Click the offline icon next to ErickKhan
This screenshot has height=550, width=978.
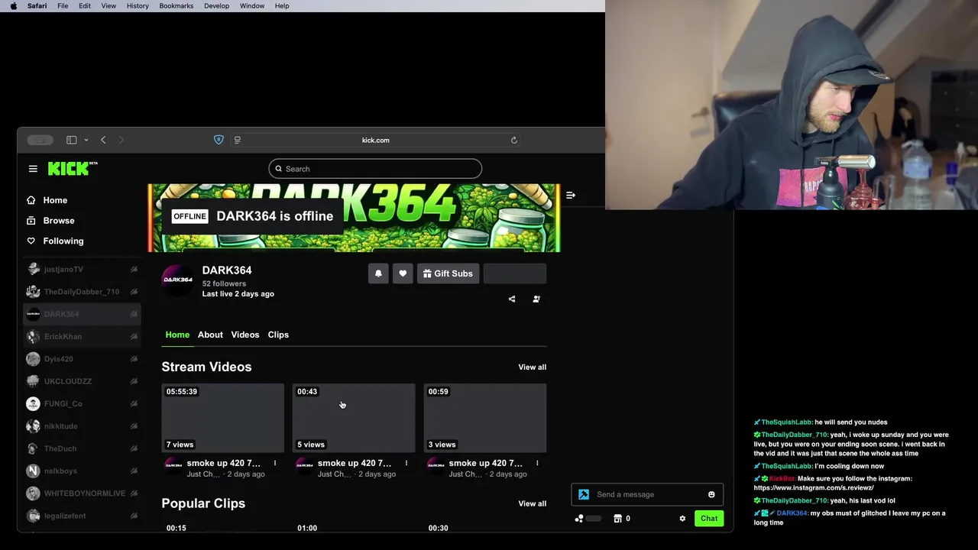(x=134, y=337)
